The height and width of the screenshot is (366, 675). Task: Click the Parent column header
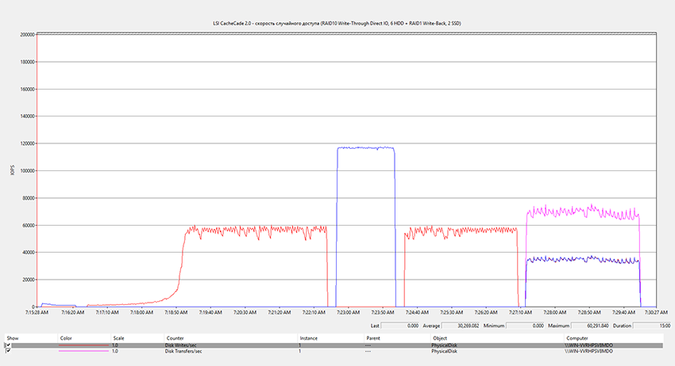pos(371,337)
